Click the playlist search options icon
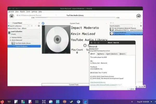The height and width of the screenshot is (104, 156). point(141,26)
